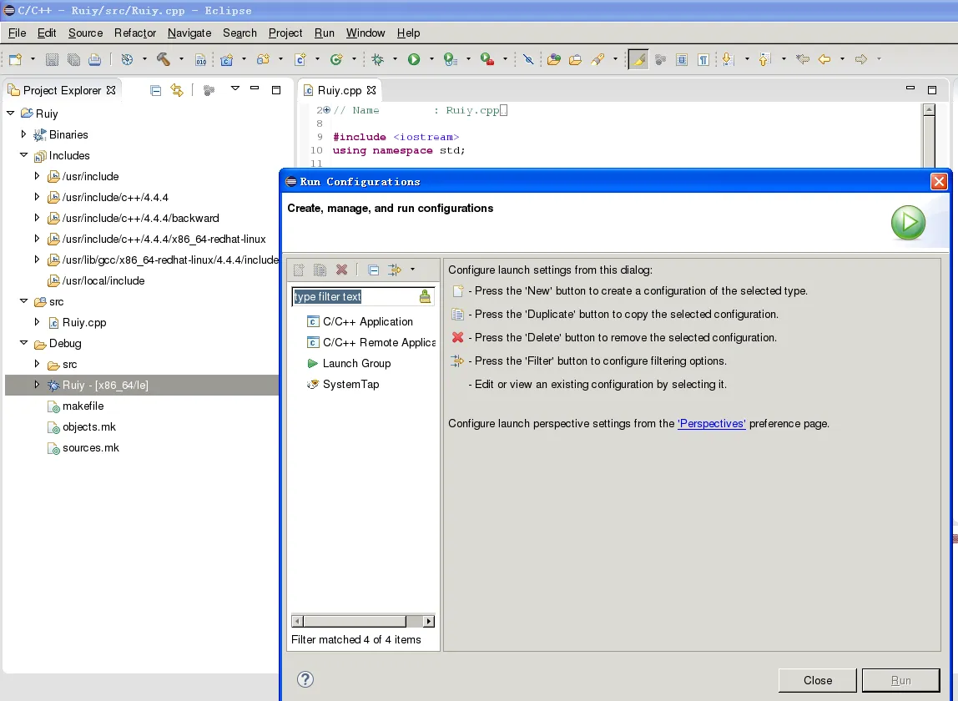The width and height of the screenshot is (958, 701).
Task: Click the green Run icon in the toolbar
Action: click(414, 59)
